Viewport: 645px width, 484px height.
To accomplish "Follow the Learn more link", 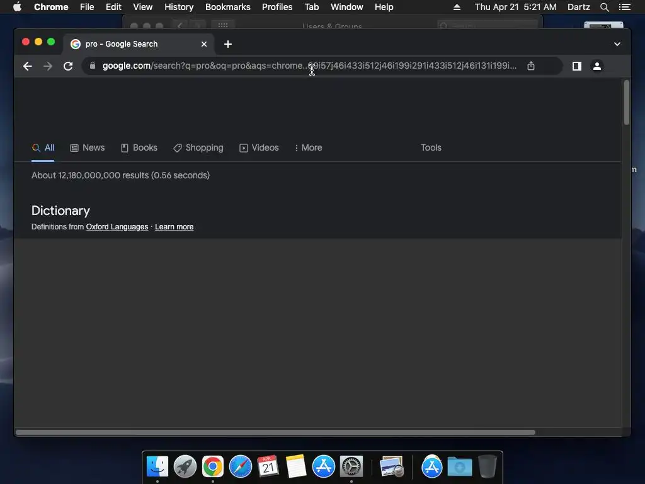I will click(174, 227).
